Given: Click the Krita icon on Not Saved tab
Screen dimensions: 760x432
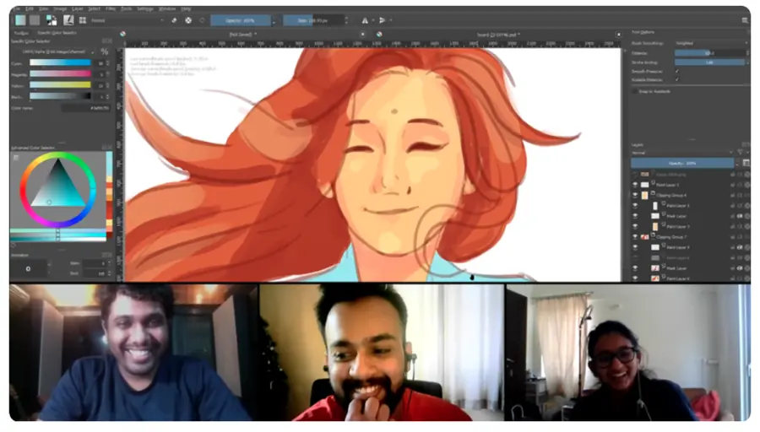Looking at the screenshot, I should coord(122,34).
